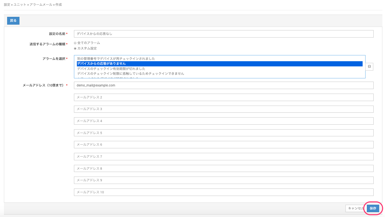Click the メールアドレス 10 input field
Screen dimensions: 385x217
click(223, 192)
